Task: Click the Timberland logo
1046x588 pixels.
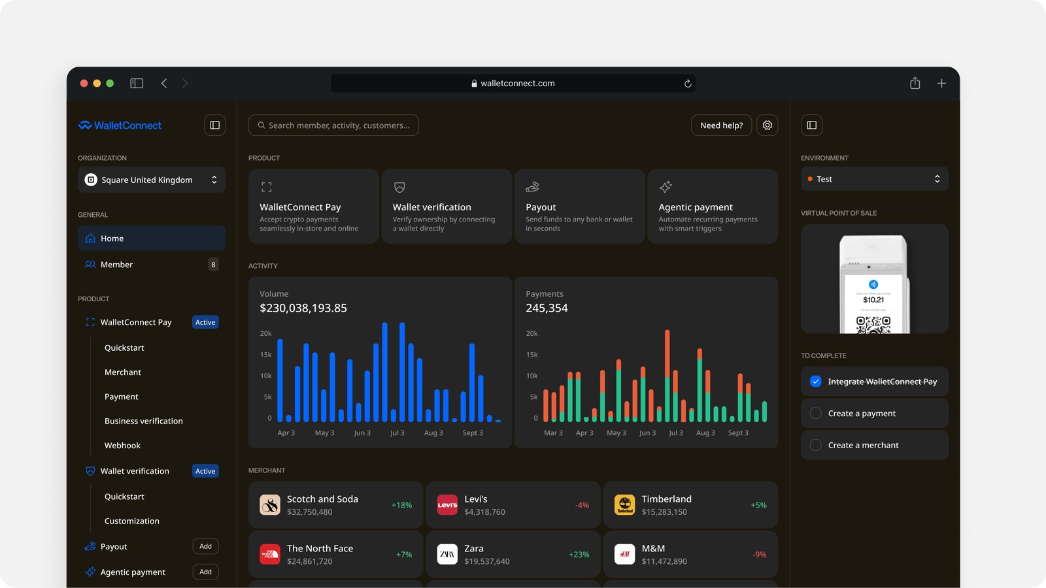Action: pos(625,505)
